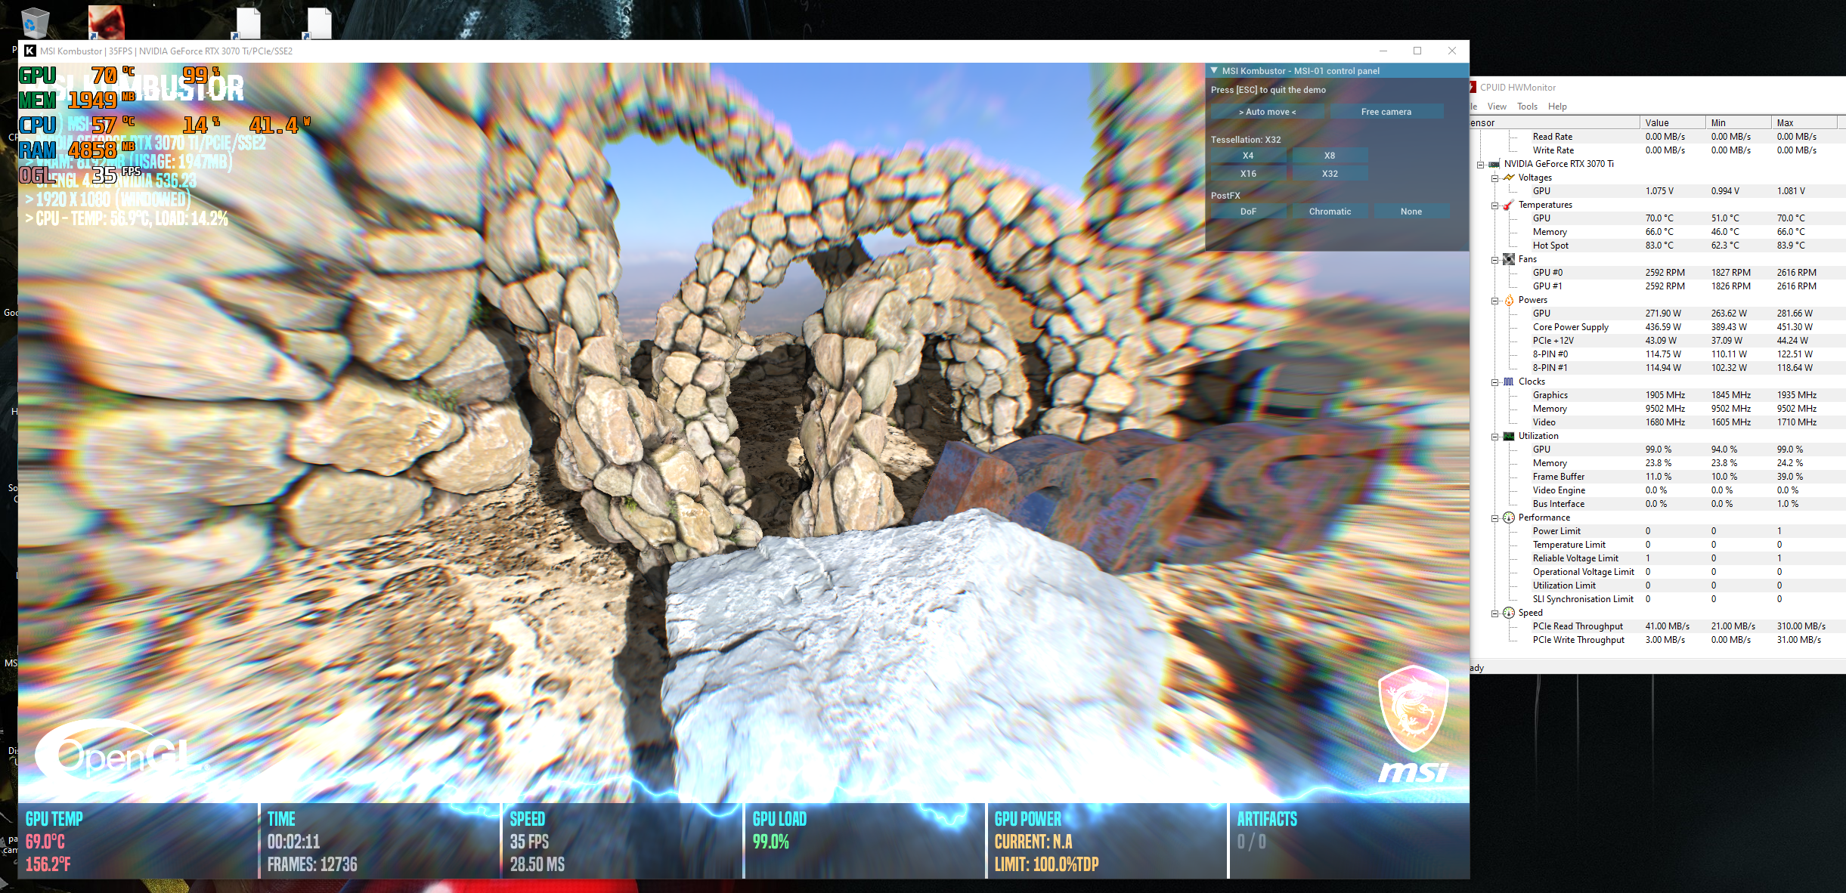The height and width of the screenshot is (893, 1846).
Task: Click the Utilization chip icon
Action: click(1509, 436)
